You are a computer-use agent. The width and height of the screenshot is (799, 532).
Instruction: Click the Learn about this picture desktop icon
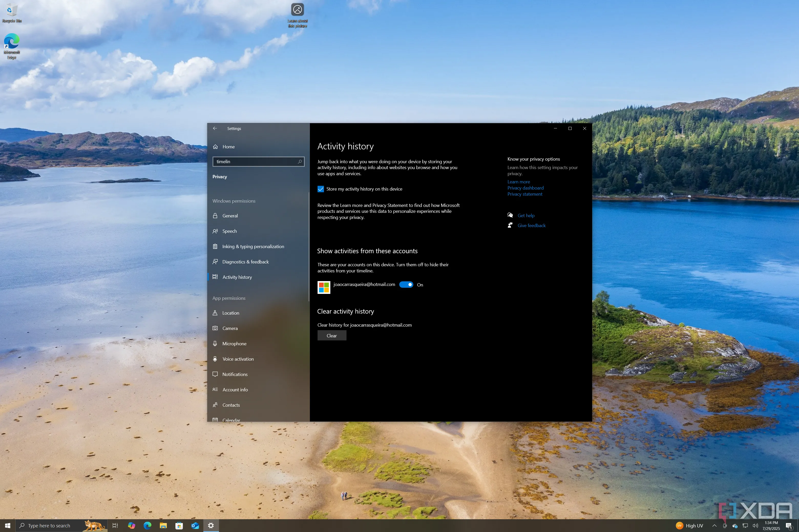(x=298, y=15)
